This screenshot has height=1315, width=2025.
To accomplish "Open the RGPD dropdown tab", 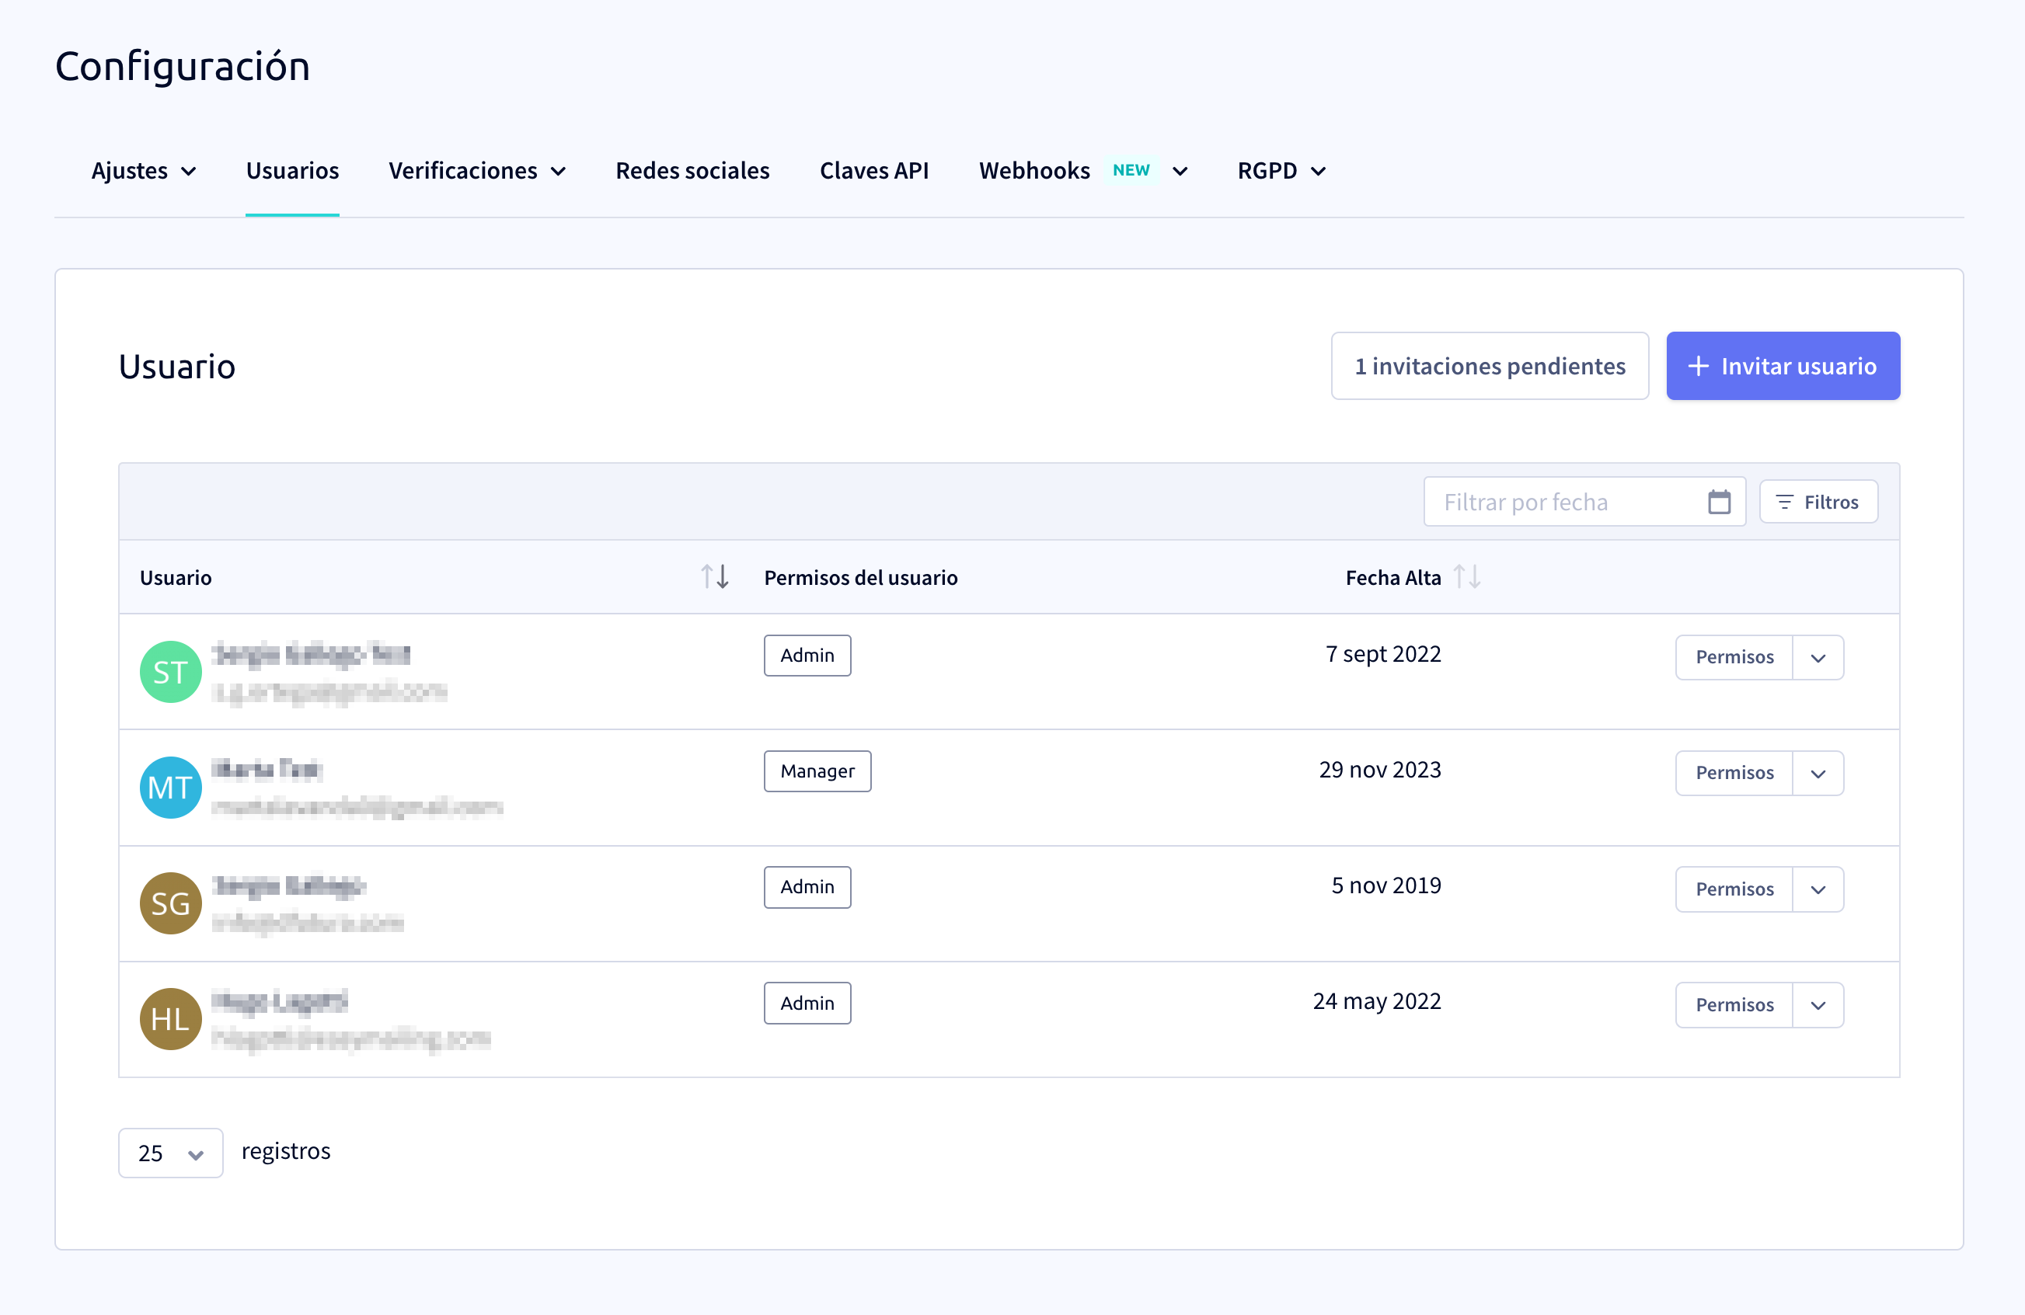I will click(x=1281, y=171).
